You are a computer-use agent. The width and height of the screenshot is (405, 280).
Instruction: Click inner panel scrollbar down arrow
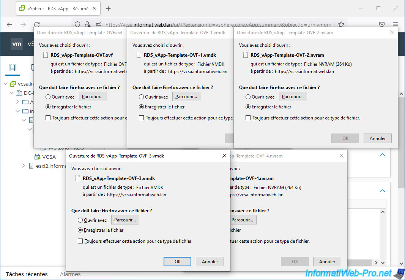click(x=383, y=262)
